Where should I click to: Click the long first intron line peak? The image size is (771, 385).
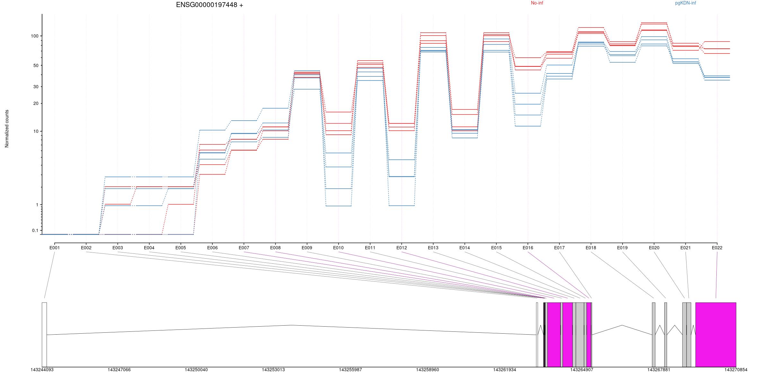[x=292, y=325]
